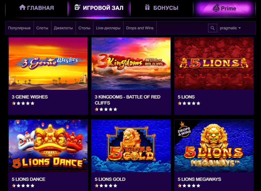Open the 5 Lions Gold thumbnail

click(131, 146)
